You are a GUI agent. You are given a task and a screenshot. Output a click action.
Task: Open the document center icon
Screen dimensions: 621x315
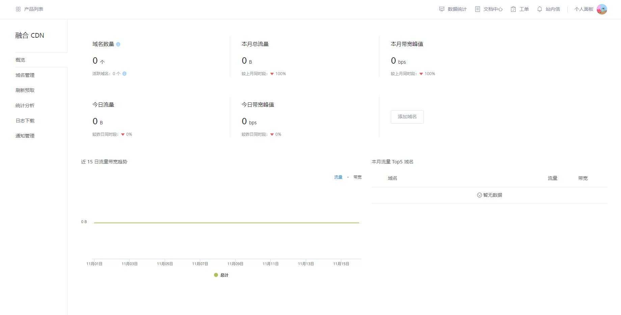click(x=477, y=9)
